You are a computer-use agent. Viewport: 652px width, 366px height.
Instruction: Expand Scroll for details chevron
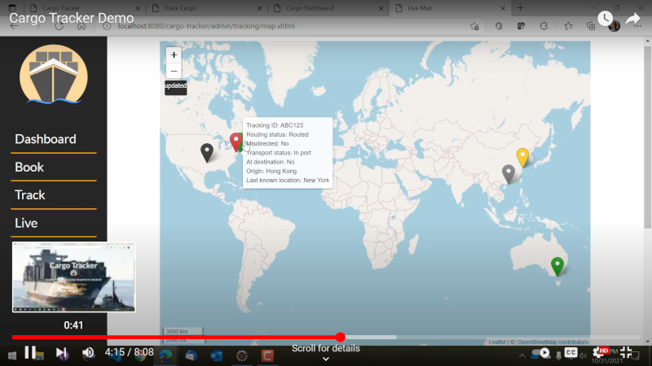pos(325,358)
